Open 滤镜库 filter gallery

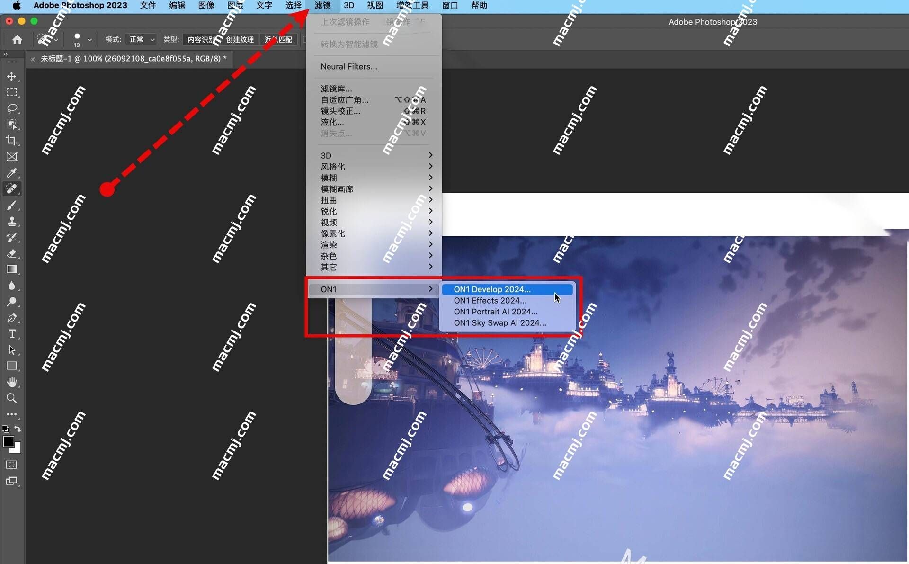tap(374, 89)
